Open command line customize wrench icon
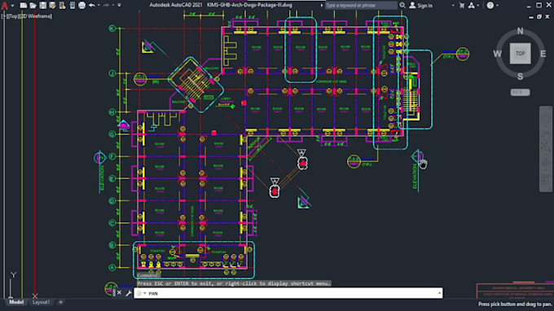Screen dimensions: 554x311 (x=129, y=293)
